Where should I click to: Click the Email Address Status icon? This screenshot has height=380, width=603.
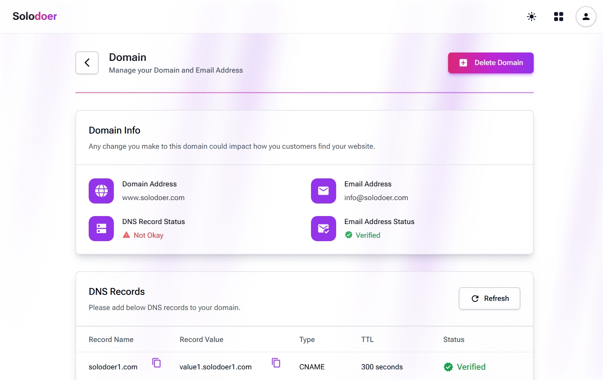(324, 229)
